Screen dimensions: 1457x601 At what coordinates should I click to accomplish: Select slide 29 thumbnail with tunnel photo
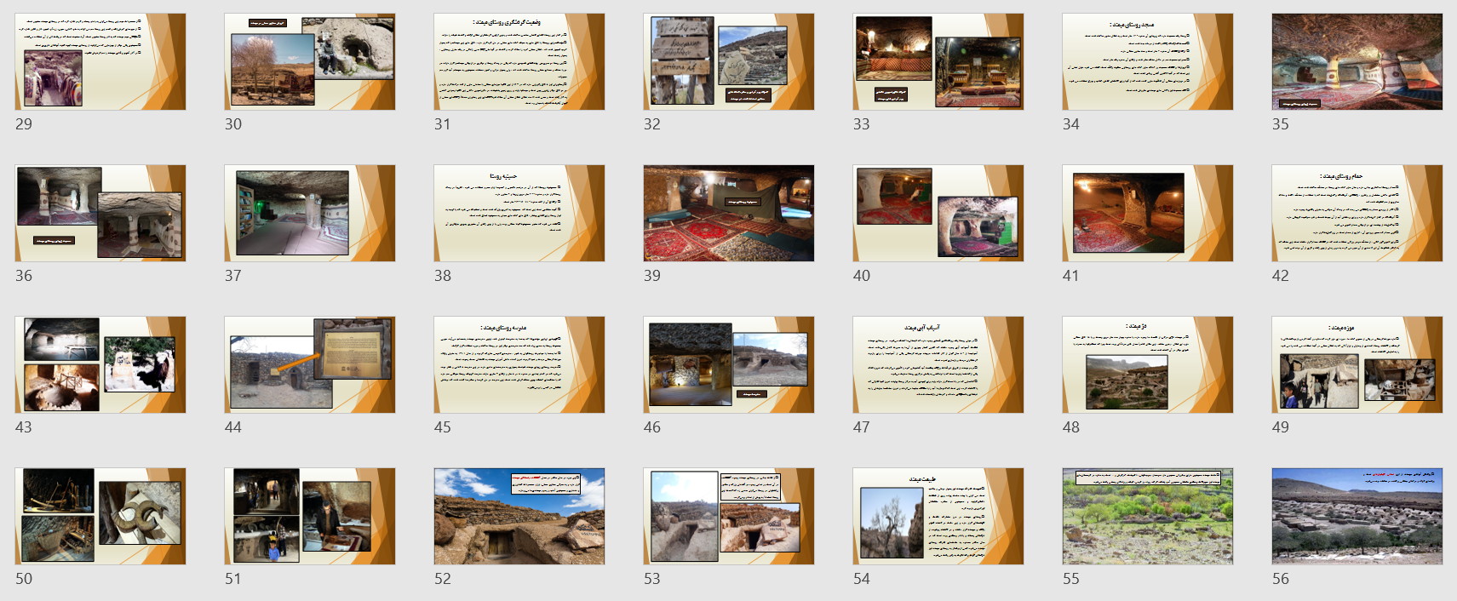click(x=100, y=61)
